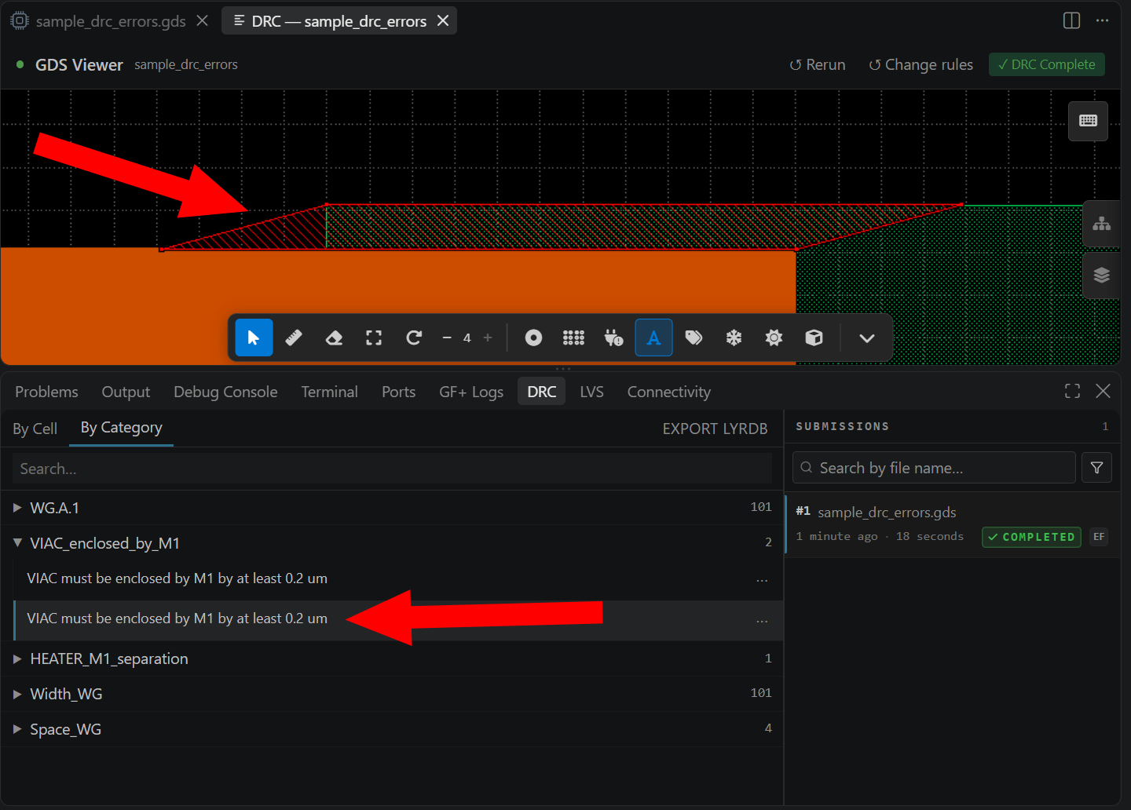This screenshot has width=1131, height=810.
Task: Select the DRC panel tab
Action: pos(542,392)
